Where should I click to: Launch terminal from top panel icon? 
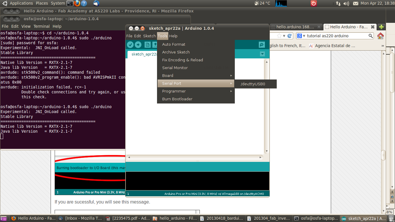70,3
